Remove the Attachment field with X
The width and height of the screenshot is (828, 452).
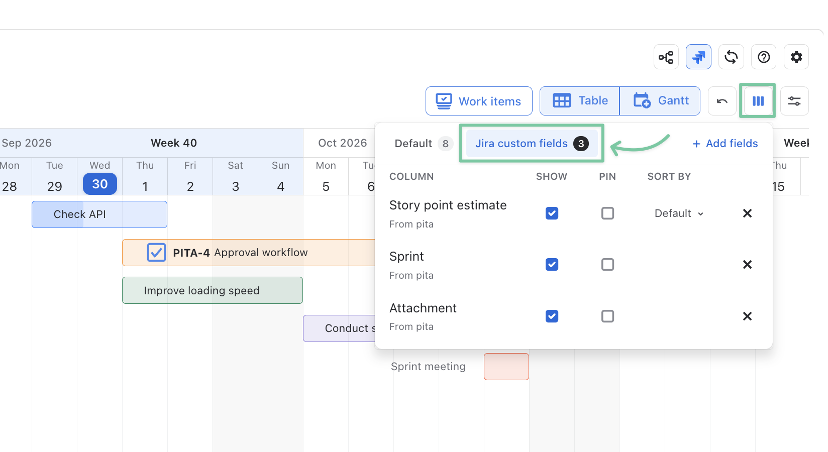click(747, 316)
